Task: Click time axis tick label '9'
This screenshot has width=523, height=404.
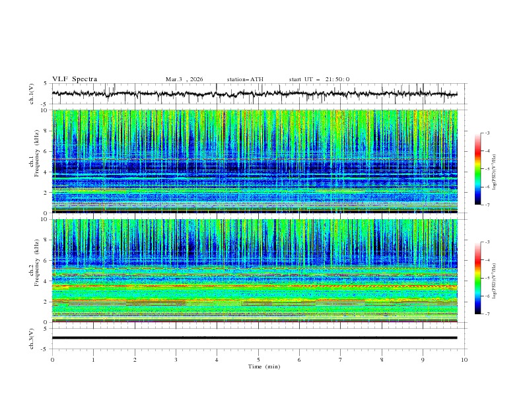Action: (x=423, y=360)
